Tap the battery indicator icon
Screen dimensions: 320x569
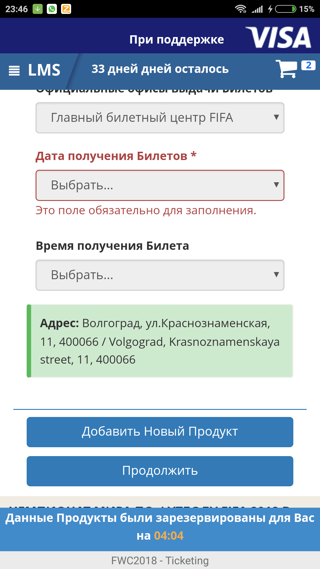(x=285, y=9)
